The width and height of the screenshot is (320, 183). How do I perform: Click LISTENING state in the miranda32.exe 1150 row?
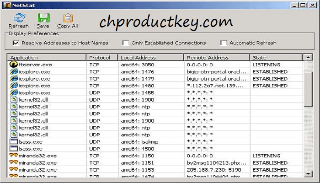pyautogui.click(x=267, y=156)
